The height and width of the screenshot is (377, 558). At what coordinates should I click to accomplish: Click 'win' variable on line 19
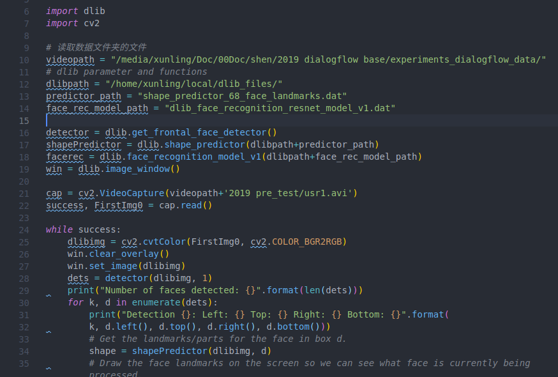(x=54, y=169)
